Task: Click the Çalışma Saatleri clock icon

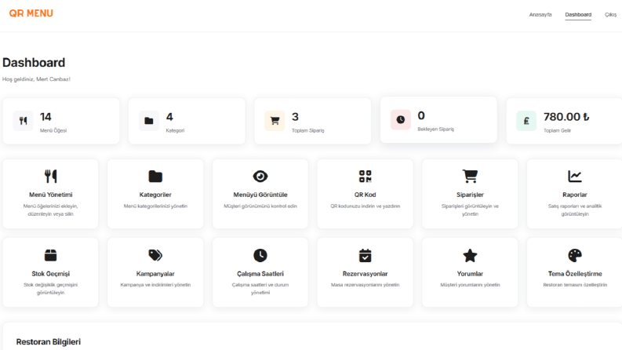Action: (x=260, y=255)
